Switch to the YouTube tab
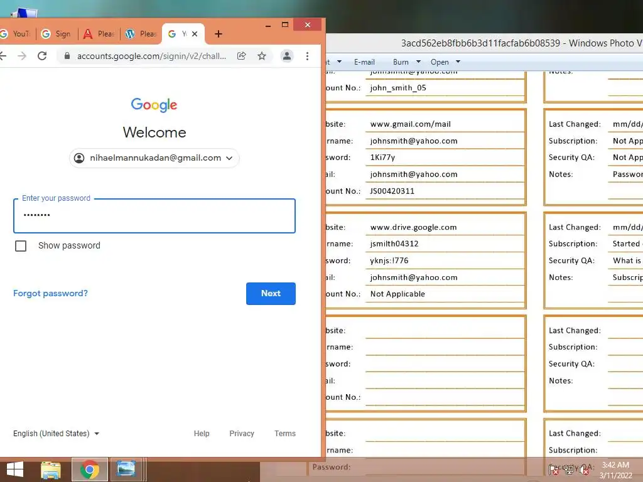643x482 pixels. point(16,34)
